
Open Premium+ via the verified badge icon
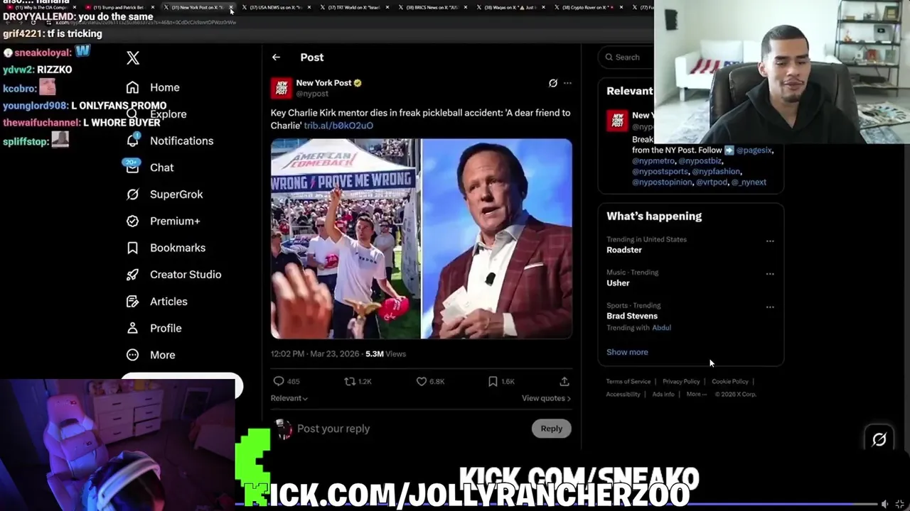[132, 221]
